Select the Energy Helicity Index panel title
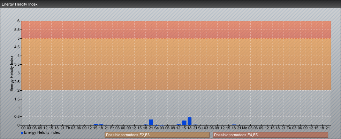341x139 pixels. coord(20,4)
